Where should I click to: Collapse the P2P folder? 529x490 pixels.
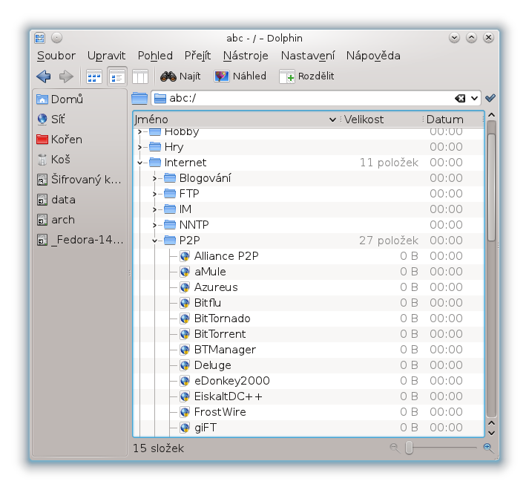point(154,241)
